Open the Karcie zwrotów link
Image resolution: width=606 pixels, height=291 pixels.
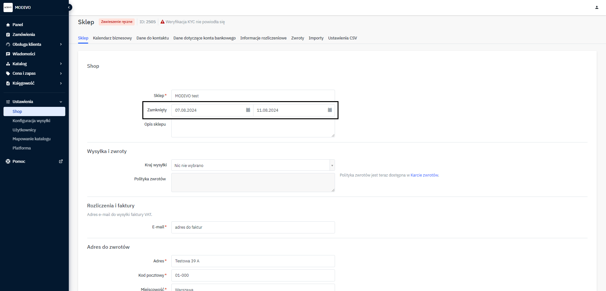[424, 175]
